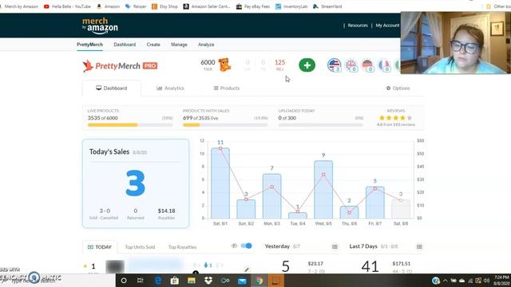The image size is (511, 287).
Task: Click the Products With Sales progress bar
Action: coord(225,125)
